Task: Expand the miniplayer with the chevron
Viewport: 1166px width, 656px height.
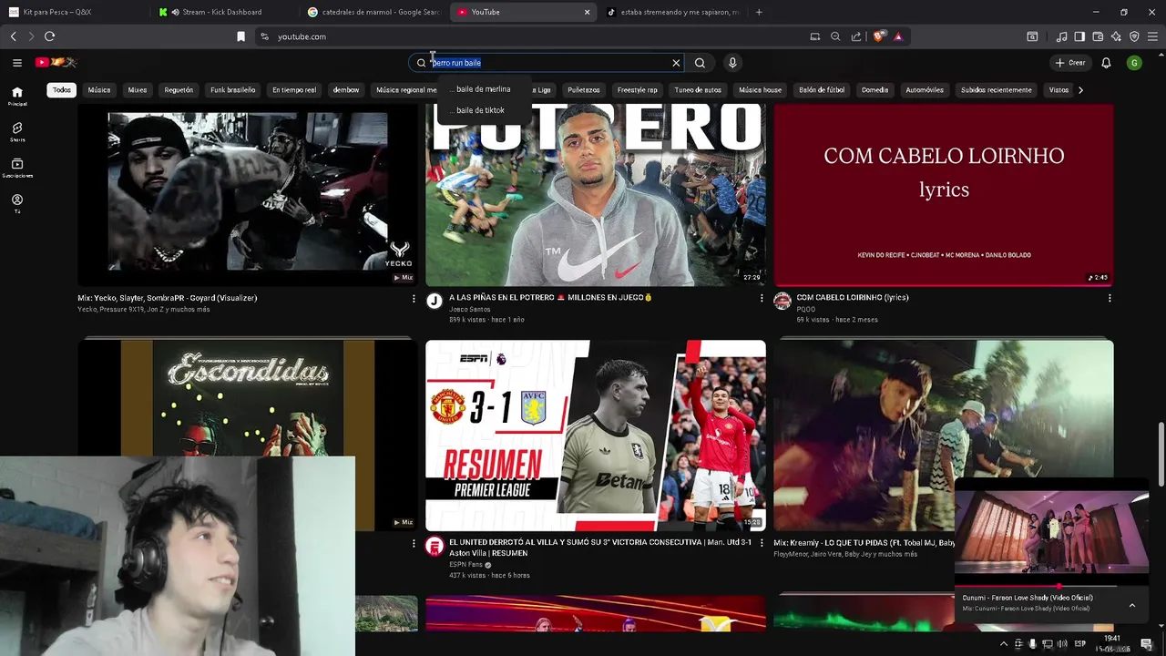Action: pos(1131,605)
